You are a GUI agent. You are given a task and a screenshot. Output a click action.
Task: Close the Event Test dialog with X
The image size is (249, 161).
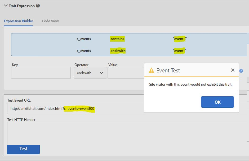(x=233, y=70)
